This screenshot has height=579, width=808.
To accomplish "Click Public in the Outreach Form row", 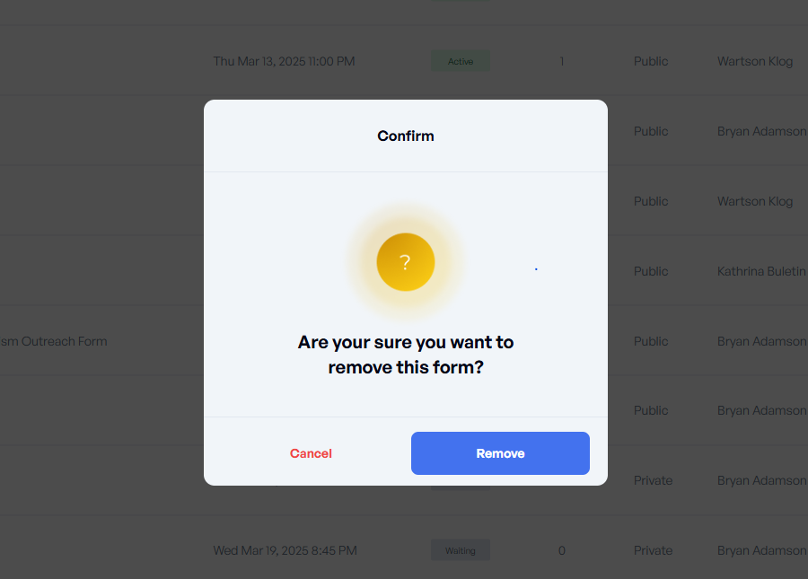I will [x=651, y=341].
